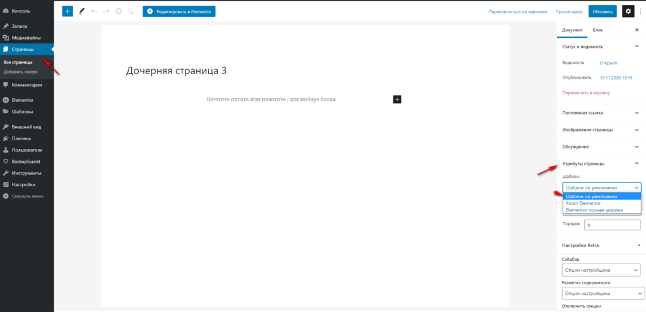Image resolution: width=646 pixels, height=312 pixels.
Task: Open the block navigation list icon
Action: (x=131, y=11)
